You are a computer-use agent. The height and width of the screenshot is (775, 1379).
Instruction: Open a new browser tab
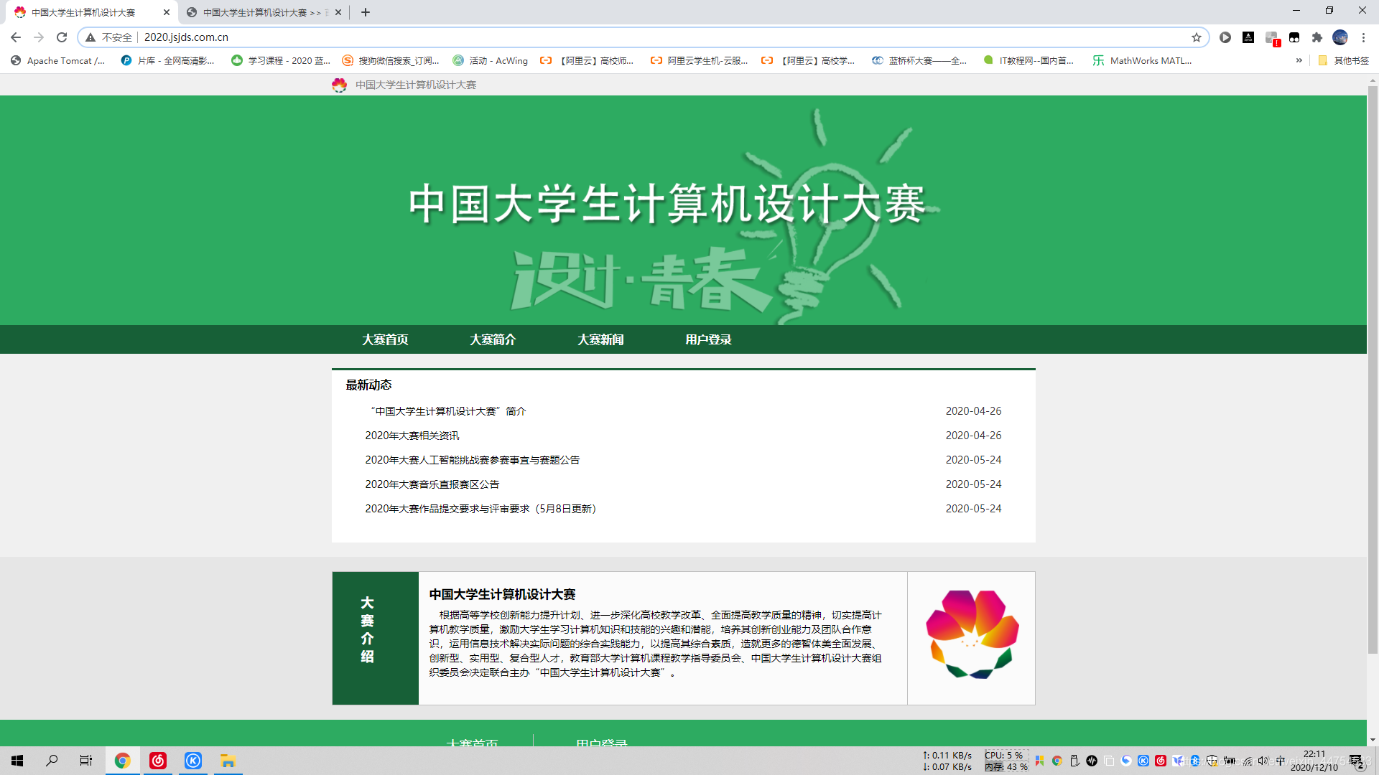pyautogui.click(x=366, y=12)
